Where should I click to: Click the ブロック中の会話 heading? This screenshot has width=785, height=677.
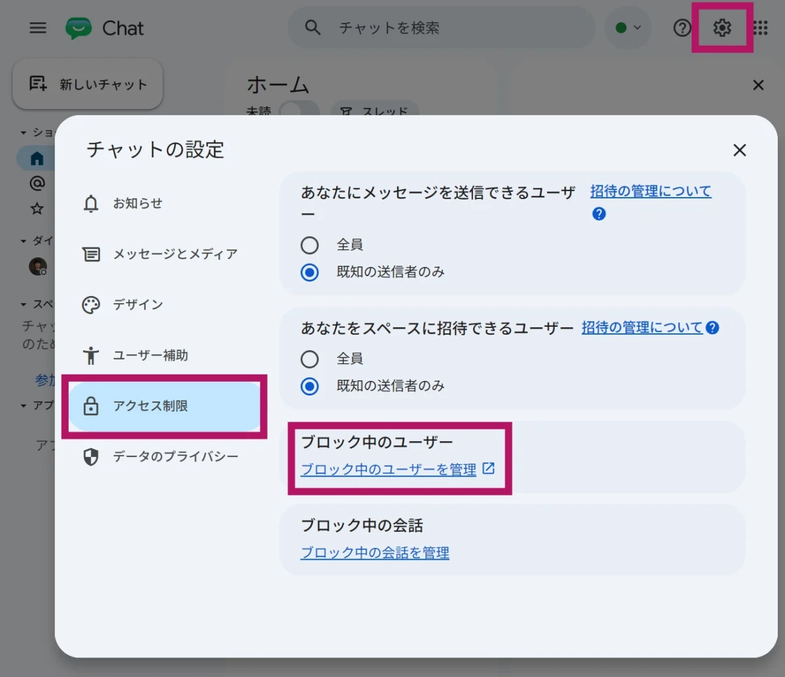(x=362, y=526)
